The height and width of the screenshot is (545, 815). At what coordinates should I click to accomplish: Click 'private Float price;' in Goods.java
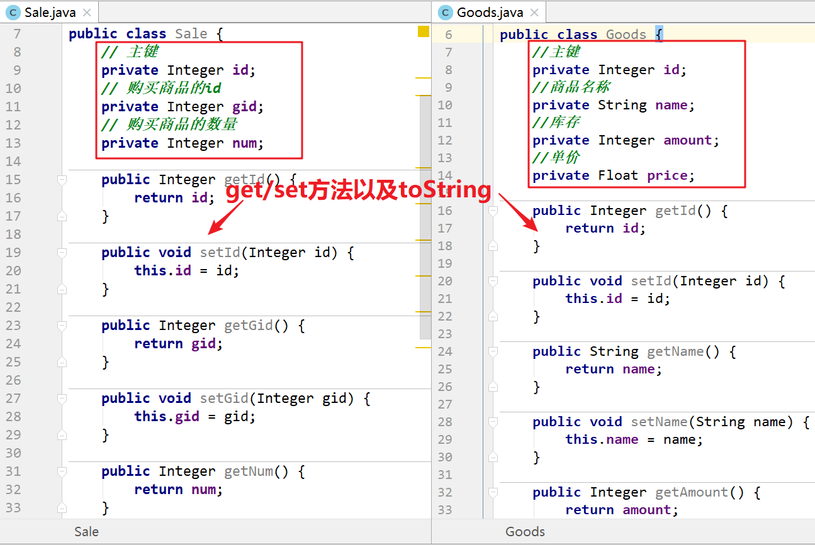pos(614,175)
